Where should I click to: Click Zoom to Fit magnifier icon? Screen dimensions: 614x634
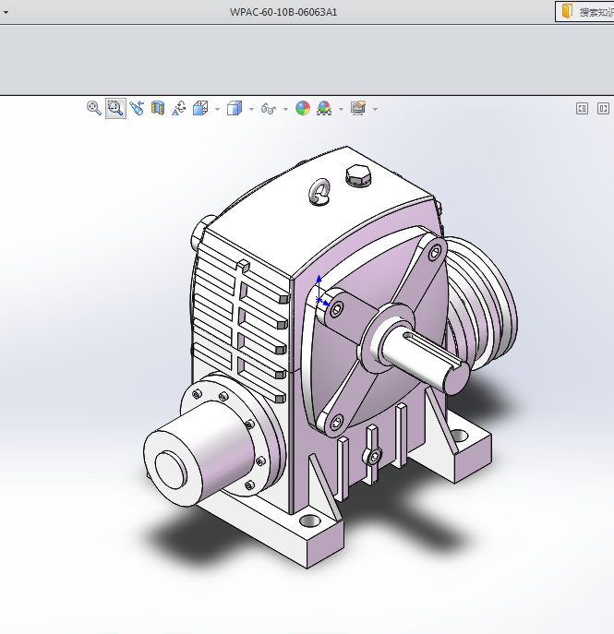[94, 108]
